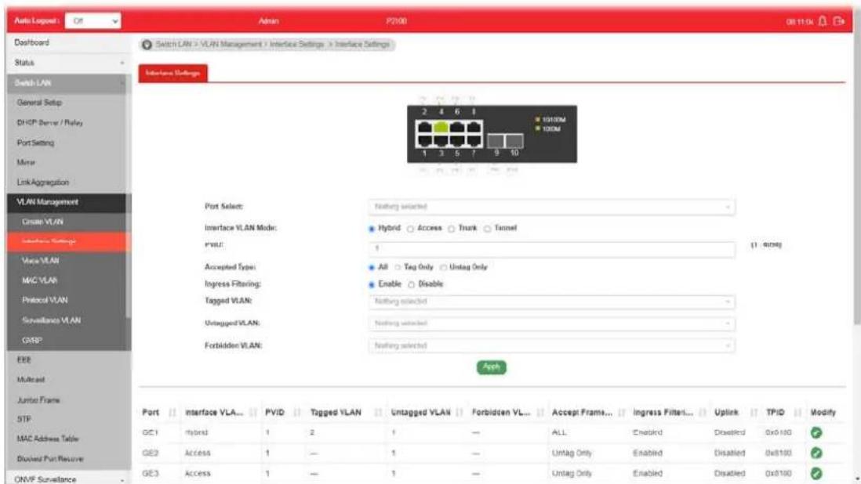The image size is (861, 484).
Task: Select All accepted type
Action: tap(372, 268)
